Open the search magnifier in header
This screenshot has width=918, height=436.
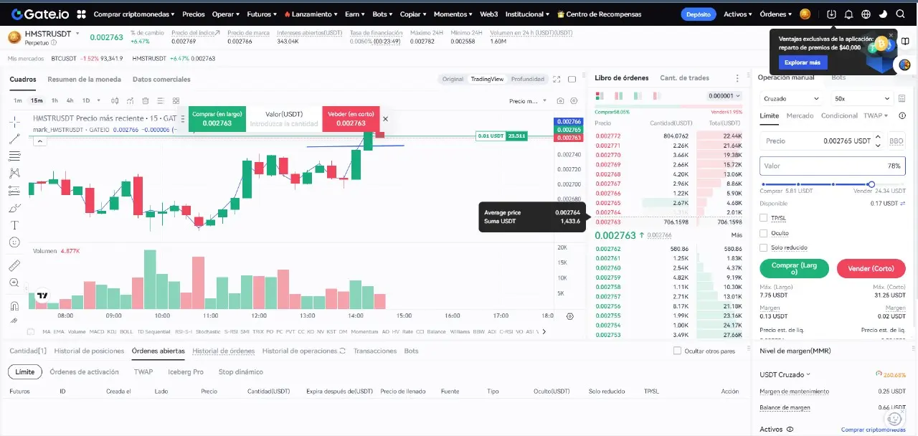tap(899, 14)
